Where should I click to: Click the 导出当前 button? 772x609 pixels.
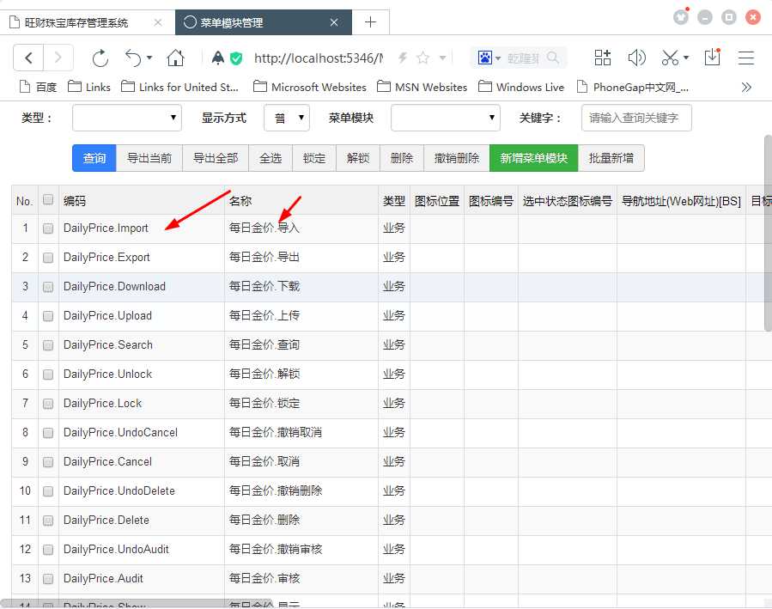(x=149, y=158)
